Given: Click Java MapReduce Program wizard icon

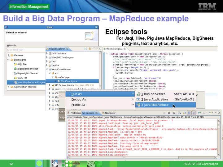Looking at the screenshot, I should click(x=15, y=82).
